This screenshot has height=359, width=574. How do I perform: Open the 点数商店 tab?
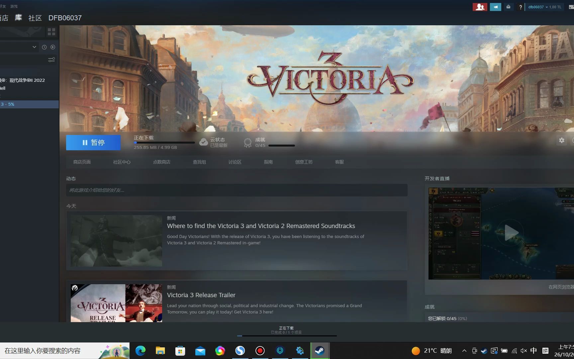tap(161, 162)
